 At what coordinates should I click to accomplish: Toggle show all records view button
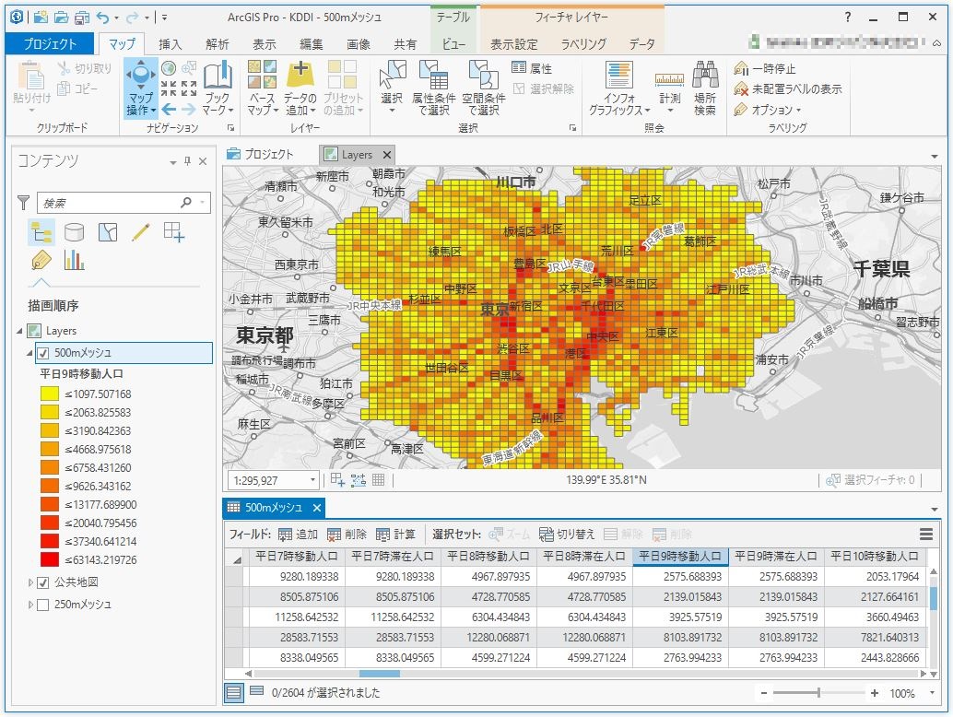click(233, 692)
